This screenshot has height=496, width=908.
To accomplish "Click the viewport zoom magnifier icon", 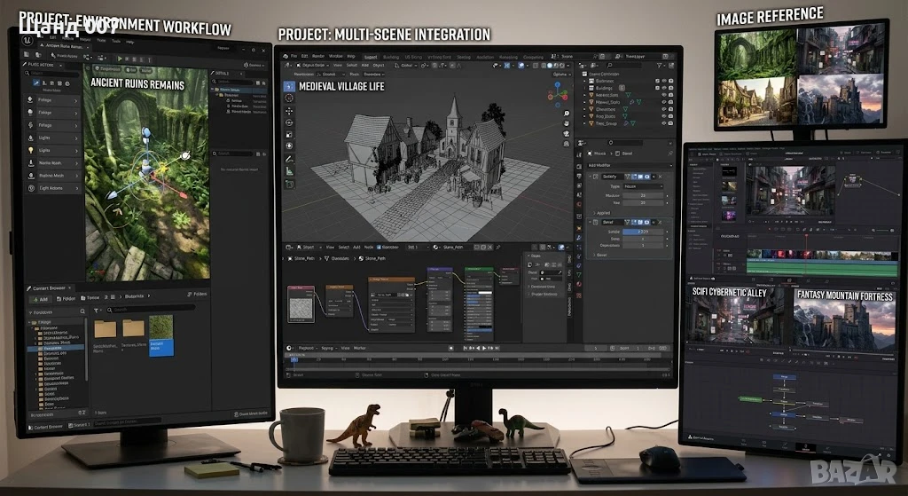I will pos(567,114).
